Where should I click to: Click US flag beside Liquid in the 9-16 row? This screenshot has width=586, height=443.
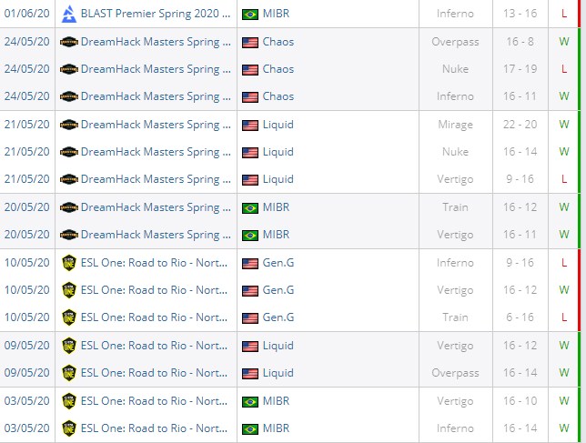pos(250,179)
